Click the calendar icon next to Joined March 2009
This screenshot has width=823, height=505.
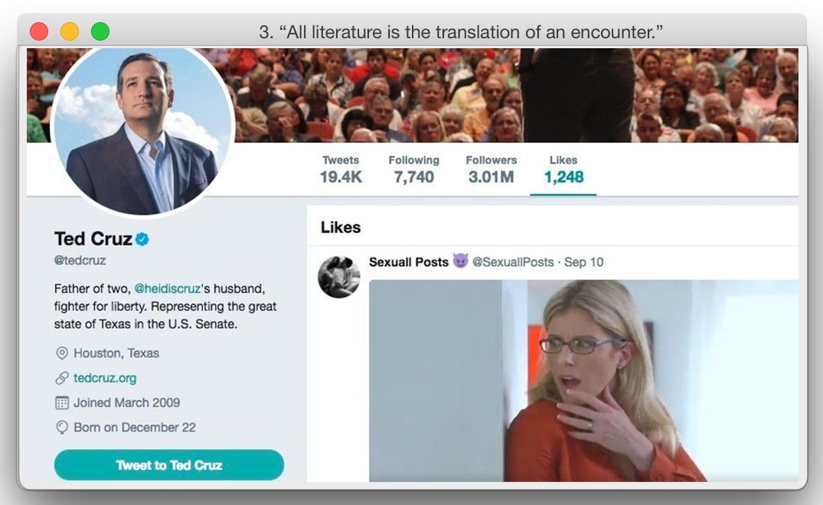tap(62, 402)
